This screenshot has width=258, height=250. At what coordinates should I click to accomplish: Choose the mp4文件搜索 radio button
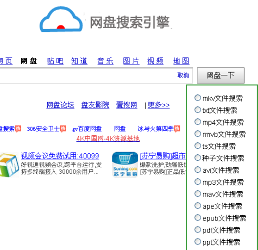tap(197, 122)
